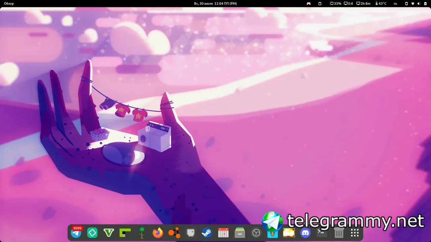The height and width of the screenshot is (242, 431).
Task: Show all applications grid
Action: point(355,233)
